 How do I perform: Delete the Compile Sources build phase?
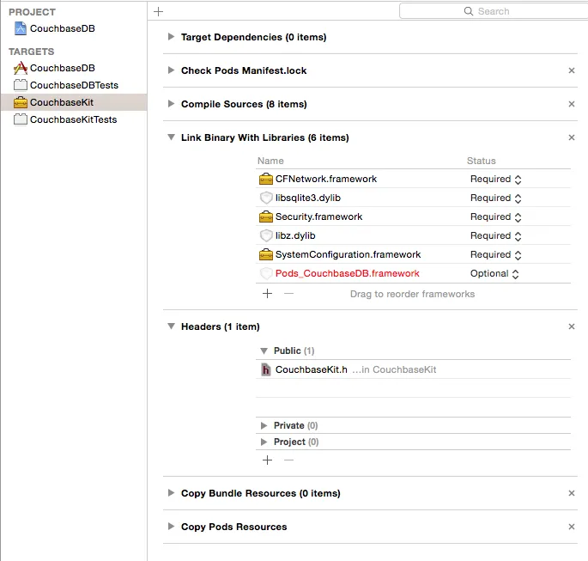coord(572,104)
